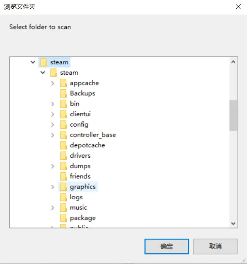247x264 pixels.
Task: Select the config folder name
Action: point(79,125)
